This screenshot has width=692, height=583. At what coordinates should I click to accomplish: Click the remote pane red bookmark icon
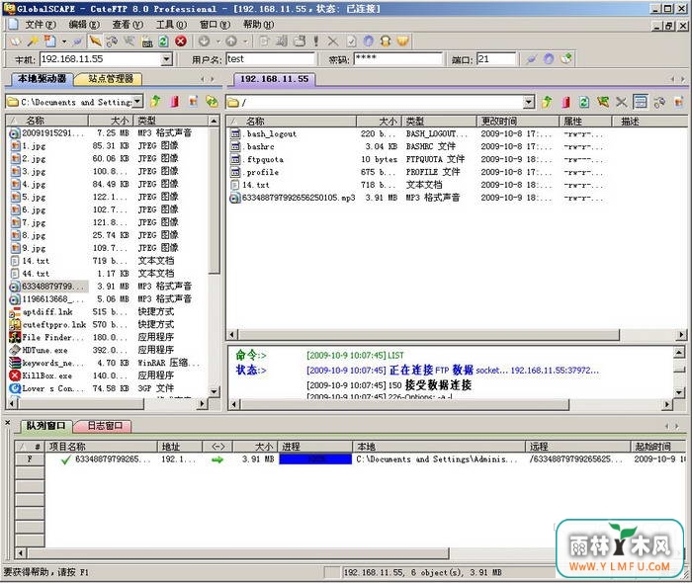565,103
